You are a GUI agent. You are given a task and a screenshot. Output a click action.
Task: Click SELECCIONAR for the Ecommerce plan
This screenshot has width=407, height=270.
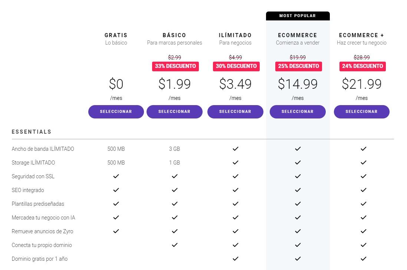point(298,112)
